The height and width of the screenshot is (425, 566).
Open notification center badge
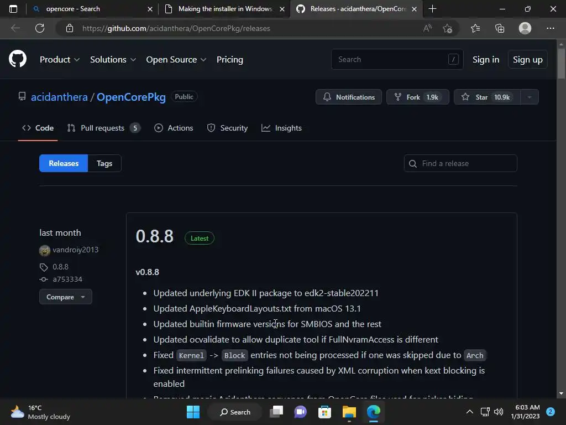coord(551,412)
